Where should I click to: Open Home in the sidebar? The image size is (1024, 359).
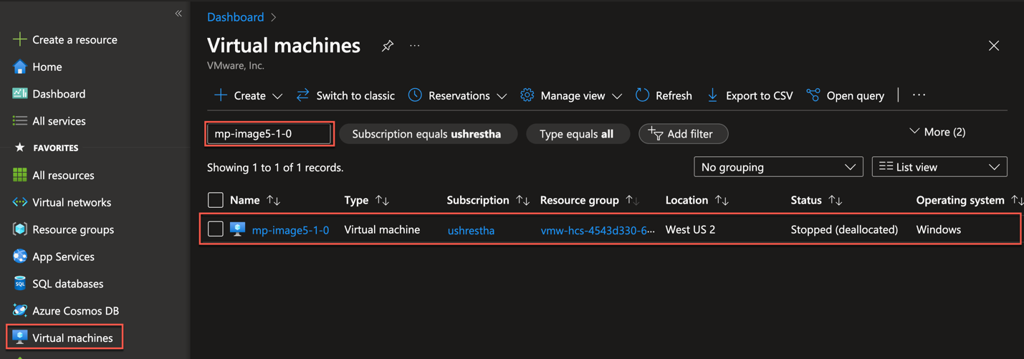(47, 67)
